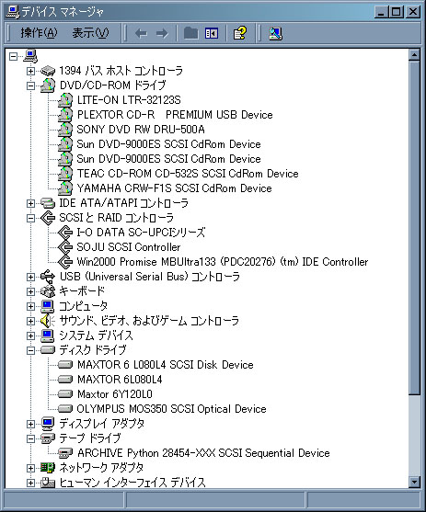The width and height of the screenshot is (426, 512).
Task: Click the back arrow toolbar icon
Action: tap(142, 33)
